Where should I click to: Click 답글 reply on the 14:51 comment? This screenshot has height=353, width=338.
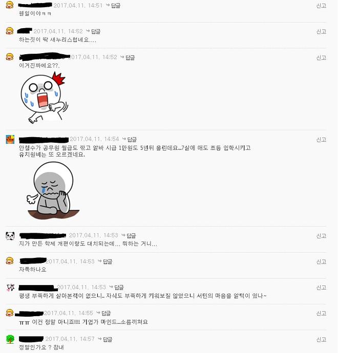(x=113, y=6)
